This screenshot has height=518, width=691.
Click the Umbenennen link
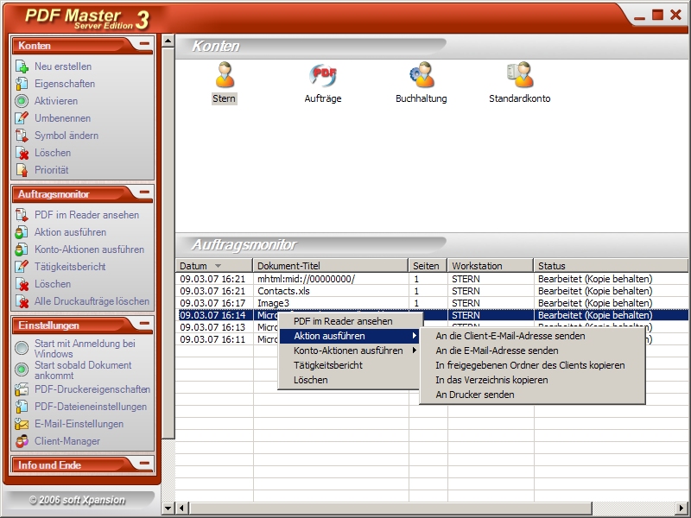[x=62, y=118]
